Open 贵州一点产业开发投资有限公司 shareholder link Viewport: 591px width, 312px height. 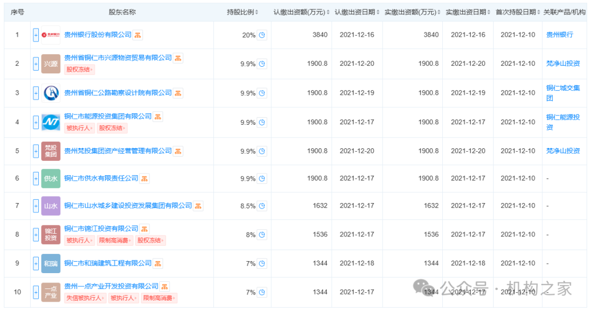tap(111, 286)
